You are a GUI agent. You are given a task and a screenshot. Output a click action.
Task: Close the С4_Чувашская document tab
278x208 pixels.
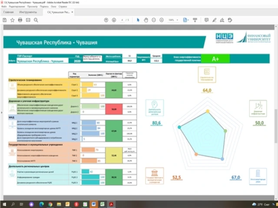click(x=72, y=12)
